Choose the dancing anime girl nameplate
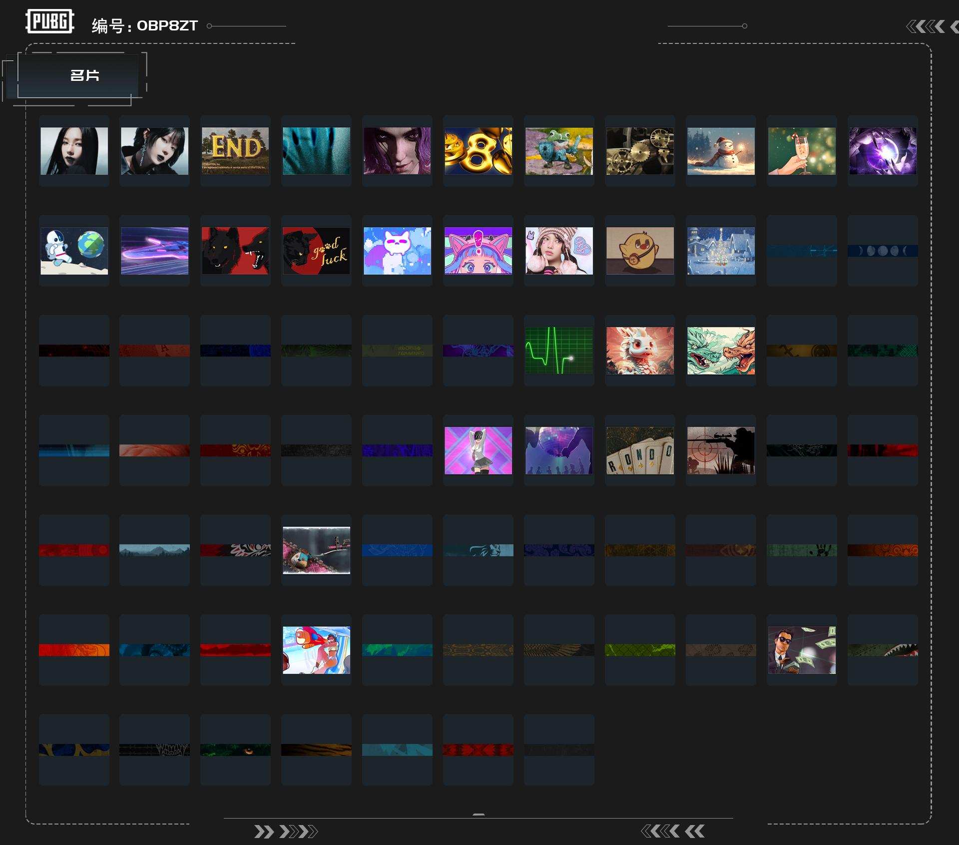This screenshot has height=845, width=959. pos(478,450)
